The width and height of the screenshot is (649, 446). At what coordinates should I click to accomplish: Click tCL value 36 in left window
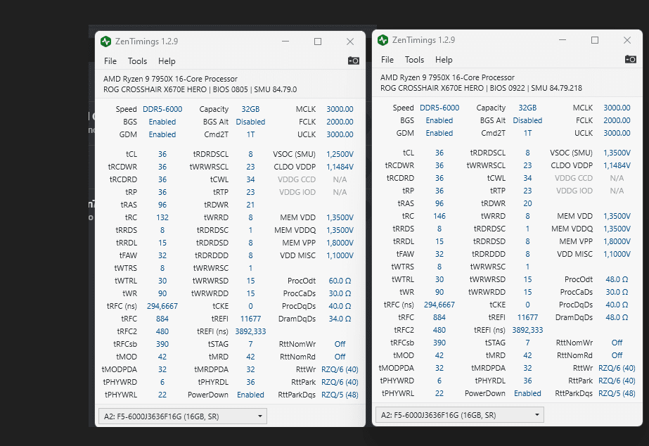pyautogui.click(x=162, y=154)
